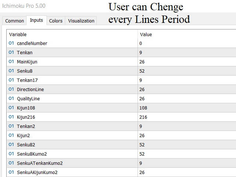Viewport: 236px width, 177px height.
Task: Click the SenkuAKijunKumo2 value cell
Action: (186, 173)
